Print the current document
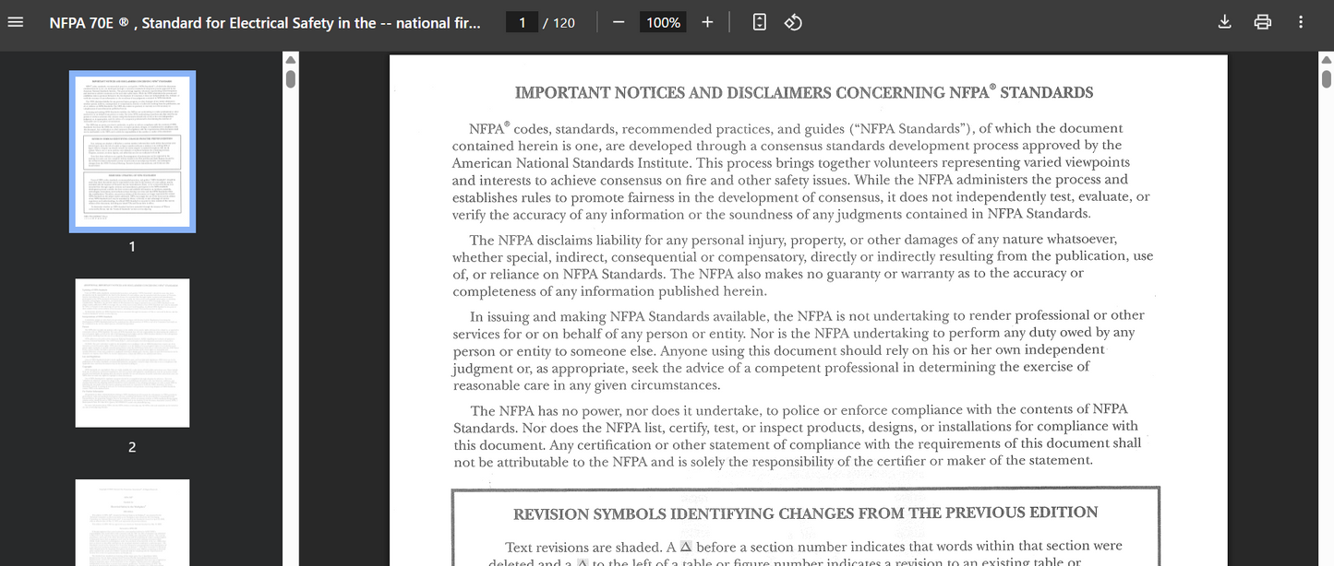Screen dimensions: 1334x566 (1262, 21)
